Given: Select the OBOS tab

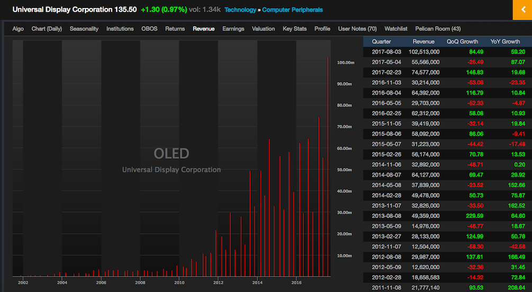Looking at the screenshot, I should [x=149, y=29].
